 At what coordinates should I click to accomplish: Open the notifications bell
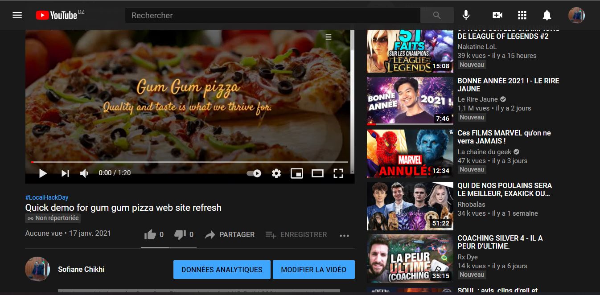(547, 15)
